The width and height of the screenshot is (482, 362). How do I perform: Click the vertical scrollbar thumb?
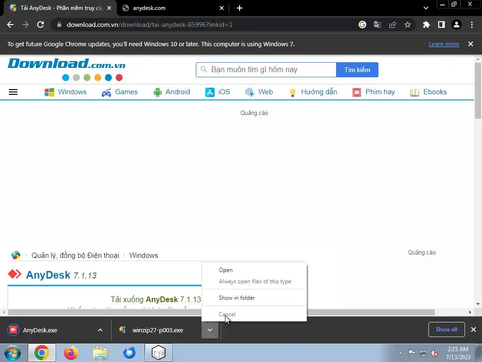tap(478, 90)
